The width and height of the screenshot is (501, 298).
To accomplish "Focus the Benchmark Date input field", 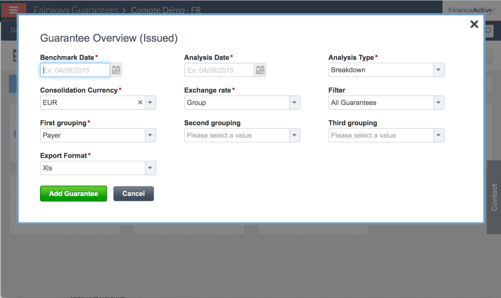I will [75, 70].
